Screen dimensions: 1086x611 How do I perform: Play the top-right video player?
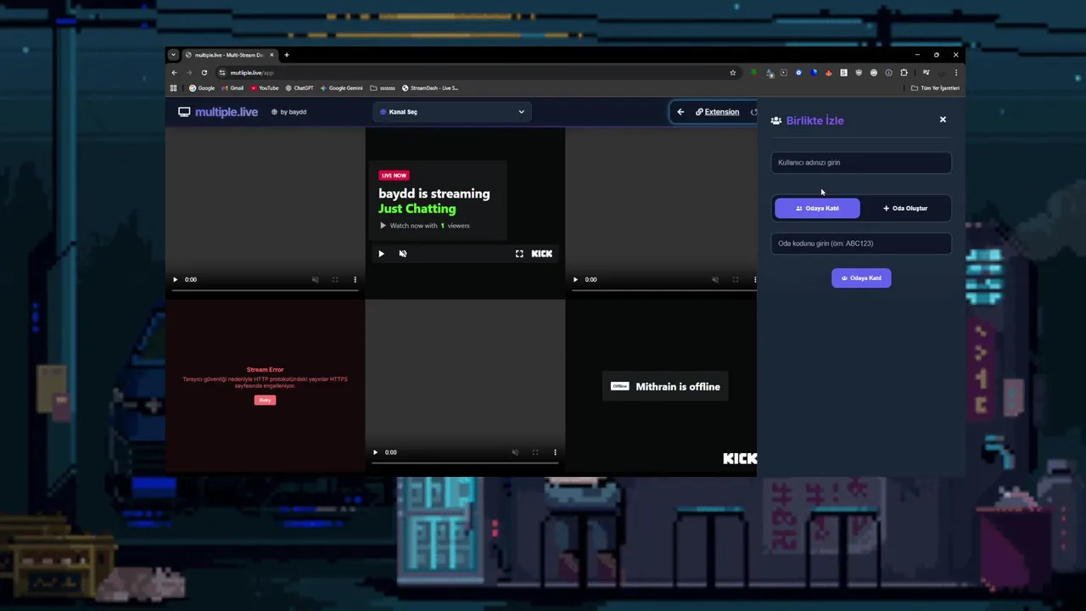[575, 279]
